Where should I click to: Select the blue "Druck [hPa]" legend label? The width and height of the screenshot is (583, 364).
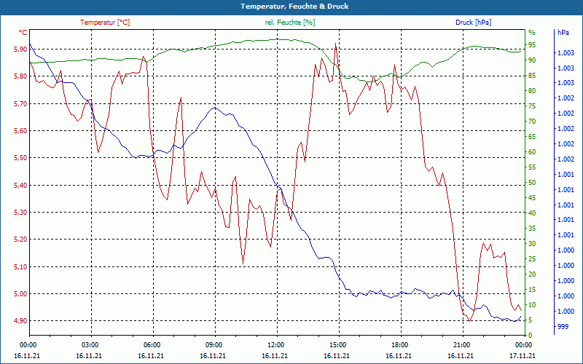tap(473, 23)
